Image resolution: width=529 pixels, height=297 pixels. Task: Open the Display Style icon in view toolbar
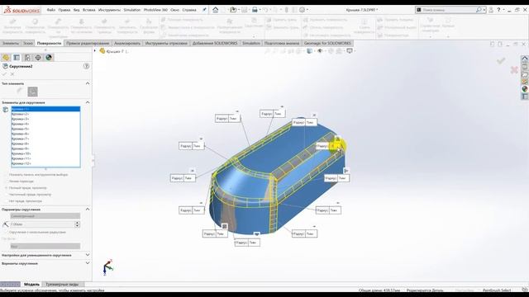[x=309, y=51]
